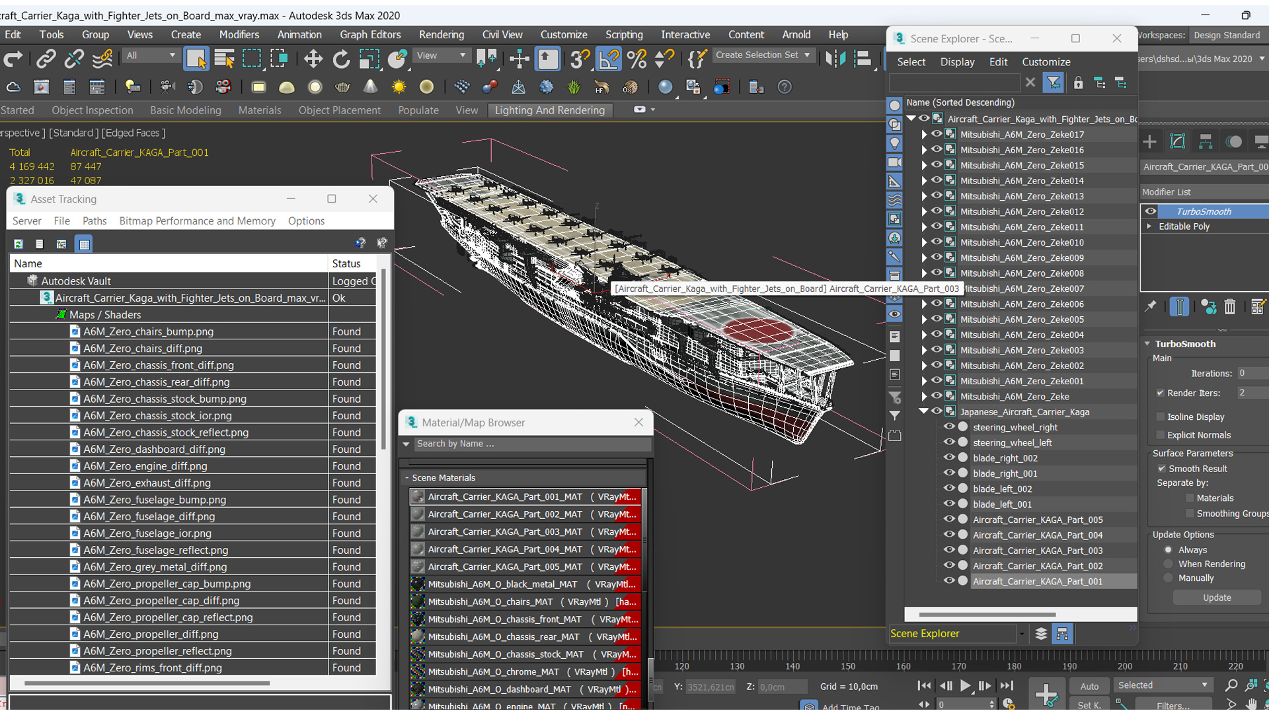Image resolution: width=1269 pixels, height=713 pixels.
Task: Toggle Percent Snap icon
Action: (637, 59)
